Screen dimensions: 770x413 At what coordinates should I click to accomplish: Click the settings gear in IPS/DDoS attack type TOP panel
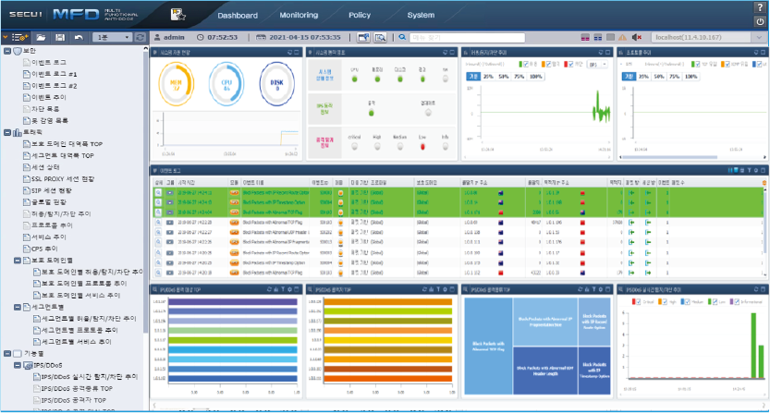[601, 290]
